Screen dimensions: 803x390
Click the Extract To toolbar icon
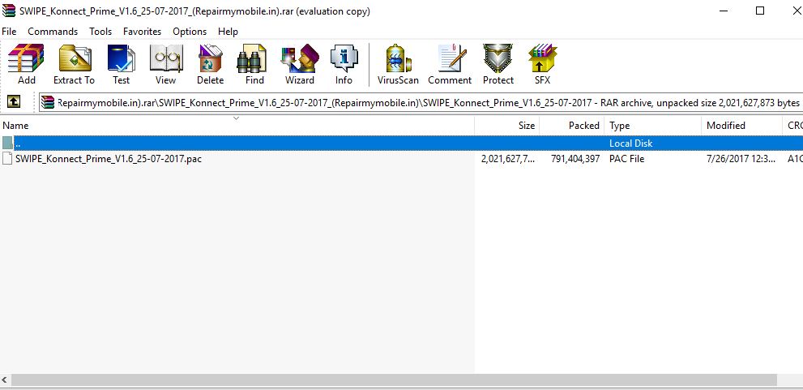coord(75,64)
